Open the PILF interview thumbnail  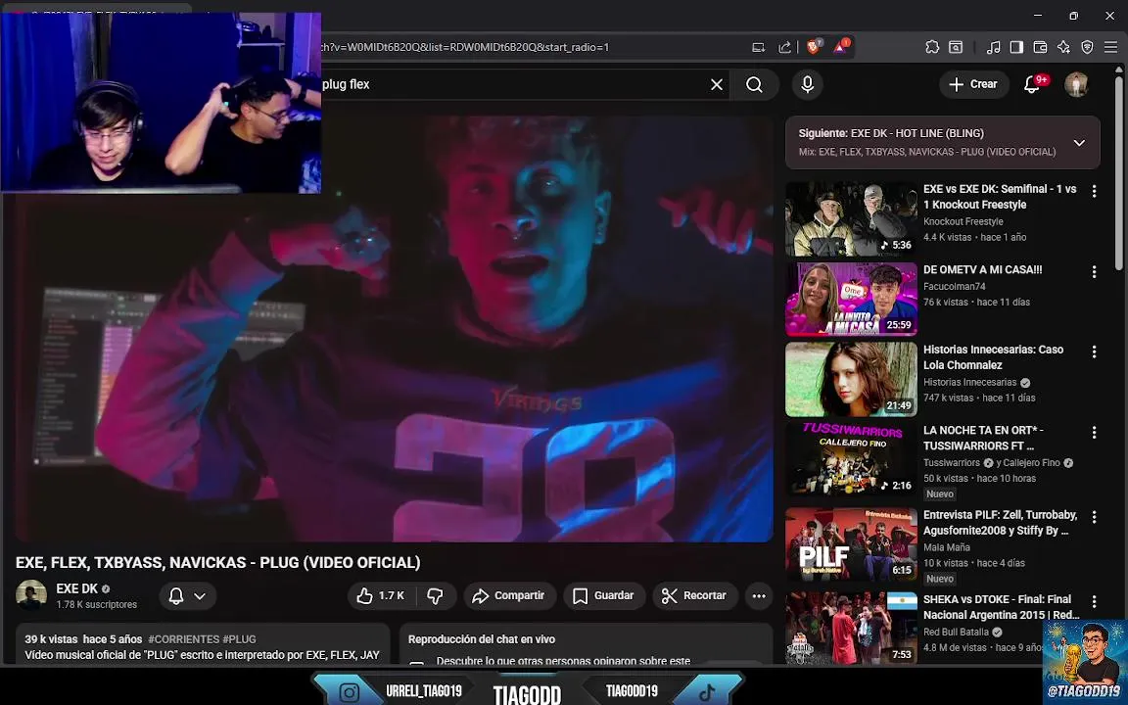tap(851, 544)
